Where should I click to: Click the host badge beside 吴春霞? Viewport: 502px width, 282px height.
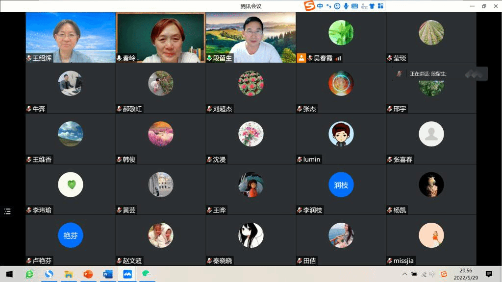301,58
